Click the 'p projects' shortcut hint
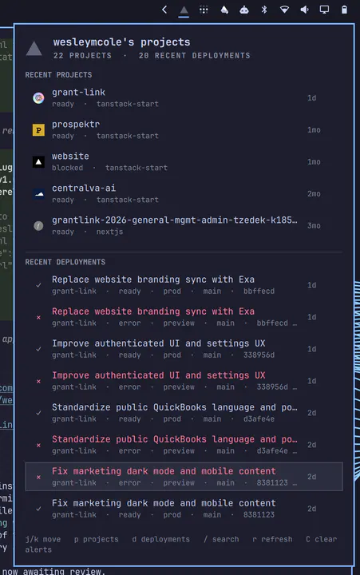Viewport: 360px width, 575px height. (96, 539)
